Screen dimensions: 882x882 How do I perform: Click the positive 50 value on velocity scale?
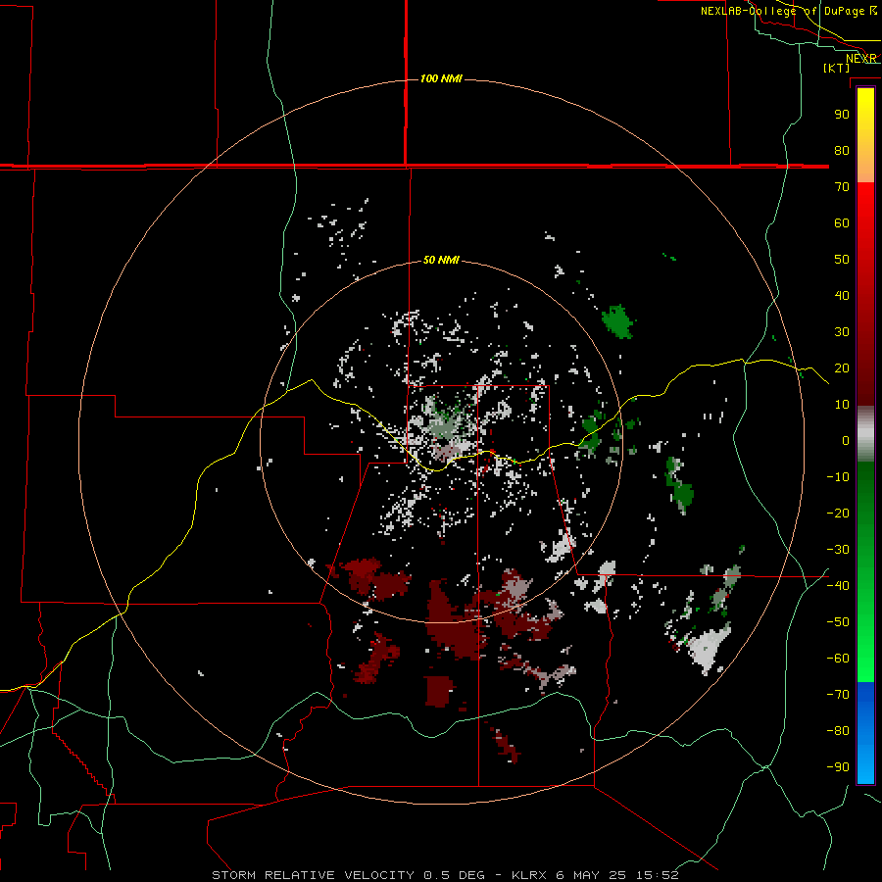click(x=842, y=260)
